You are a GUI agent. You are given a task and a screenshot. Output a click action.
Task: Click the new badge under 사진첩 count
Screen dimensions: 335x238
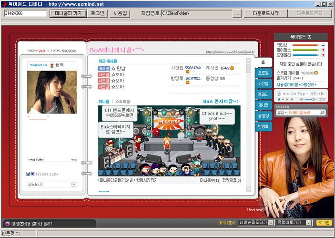click(x=187, y=72)
